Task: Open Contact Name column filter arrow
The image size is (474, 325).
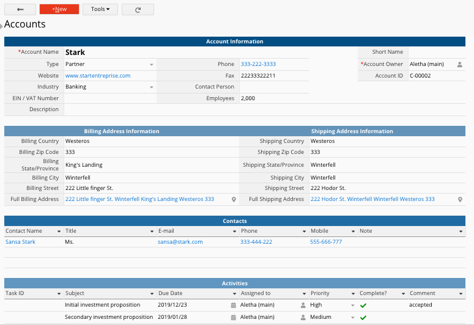Action: tap(59, 232)
